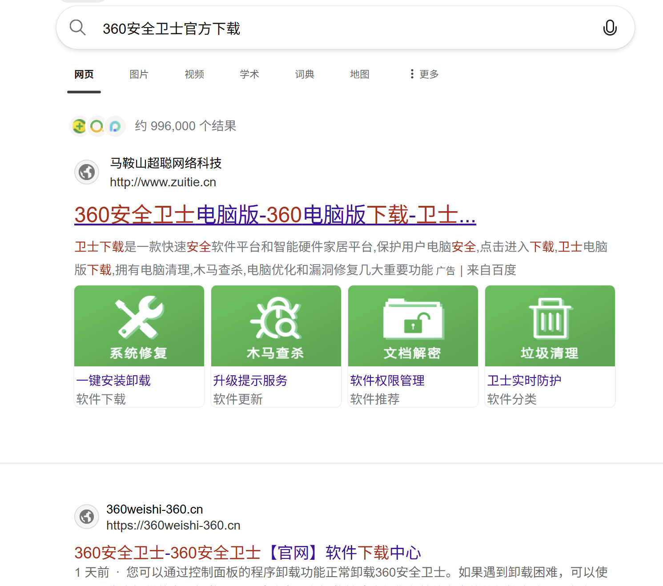
Task: Click the yellow-green ring favicon icon
Action: tap(96, 126)
